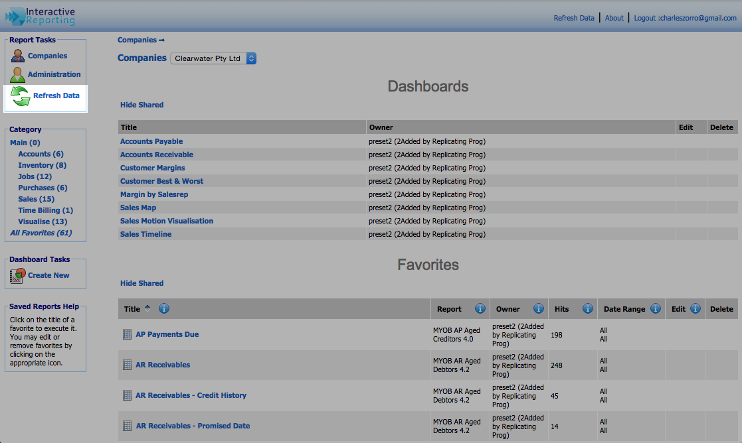The width and height of the screenshot is (742, 443).
Task: Run AR Receivables - Credit History favorite
Action: (x=191, y=395)
